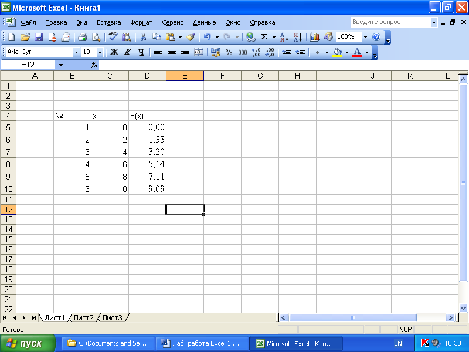Open the Правка menu
This screenshot has height=352, width=469.
click(56, 22)
